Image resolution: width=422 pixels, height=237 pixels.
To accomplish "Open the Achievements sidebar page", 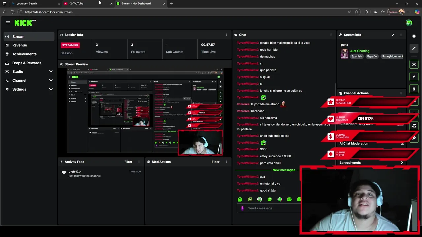I will tap(29, 54).
